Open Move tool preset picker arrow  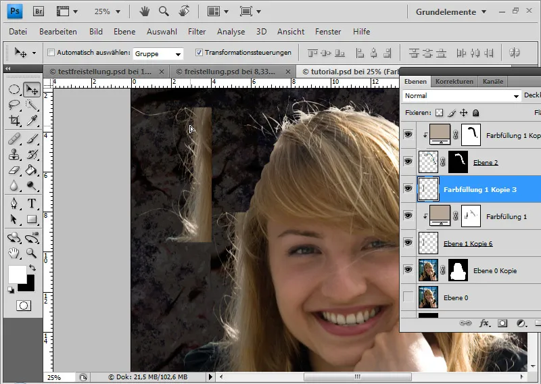pos(34,53)
